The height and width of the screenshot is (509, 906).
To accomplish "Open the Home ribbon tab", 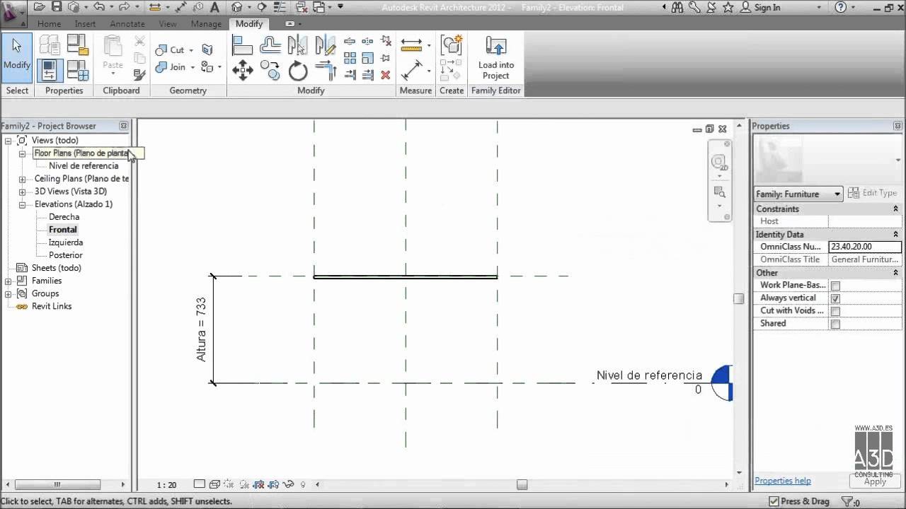I will coord(49,24).
